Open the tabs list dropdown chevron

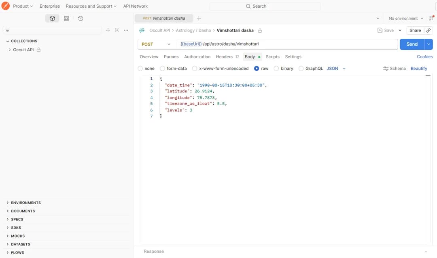pos(378,18)
